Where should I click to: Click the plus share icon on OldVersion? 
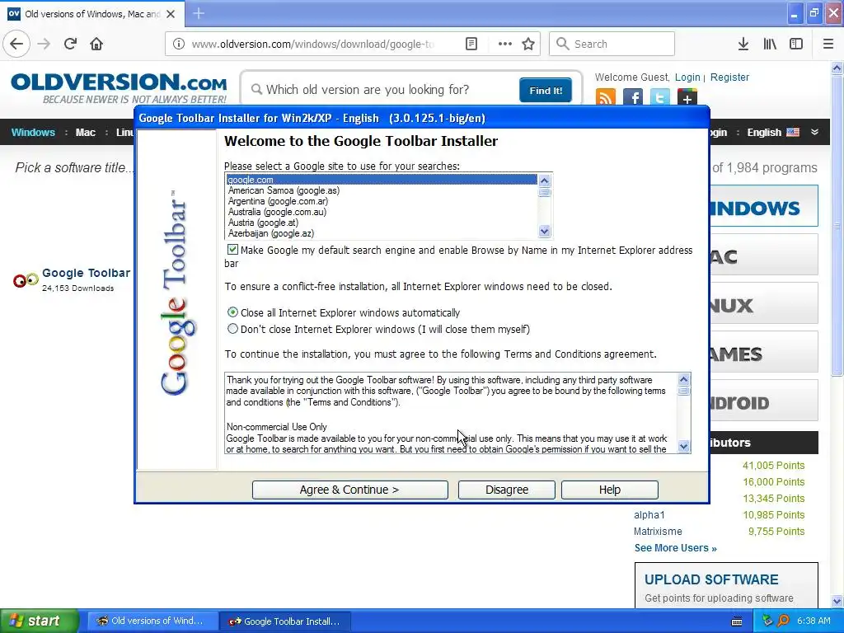687,97
